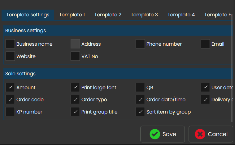Disable Sort item by group
The image size is (235, 145).
140,112
